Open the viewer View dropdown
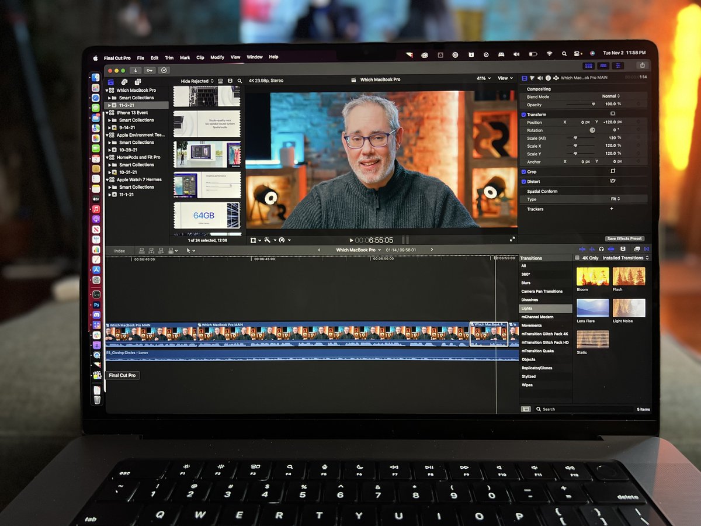701x526 pixels. coord(504,78)
